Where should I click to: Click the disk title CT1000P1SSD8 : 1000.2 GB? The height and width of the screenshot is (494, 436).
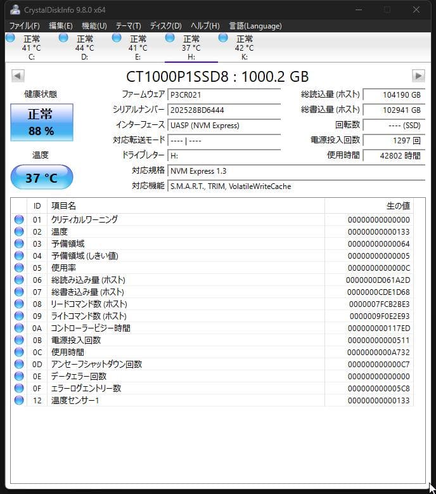tap(217, 77)
